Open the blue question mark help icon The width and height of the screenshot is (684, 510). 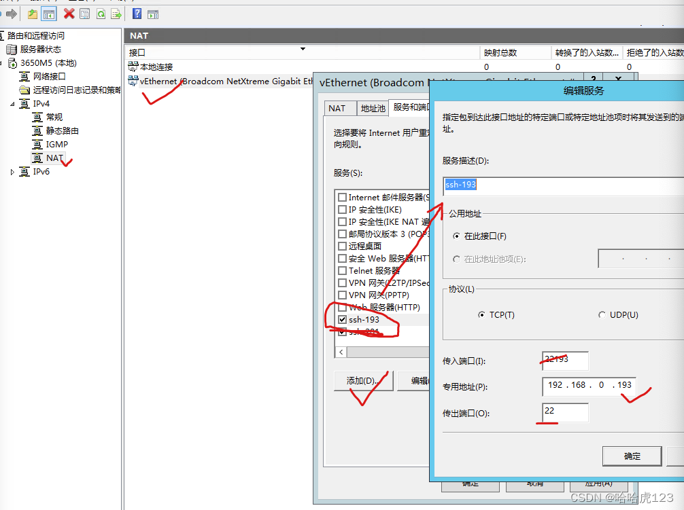(x=137, y=14)
